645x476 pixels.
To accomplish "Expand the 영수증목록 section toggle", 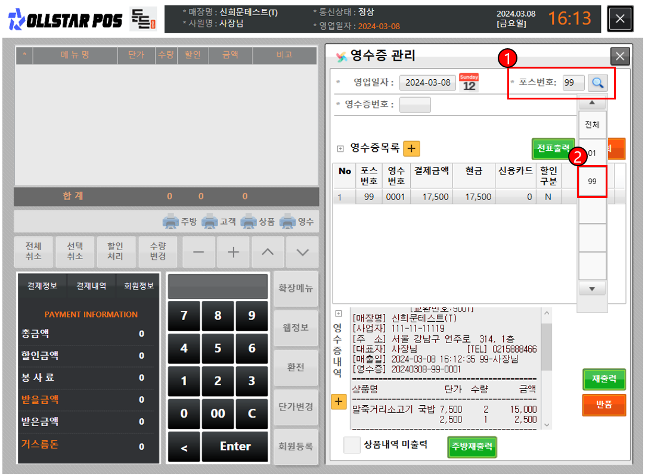I will tap(340, 148).
